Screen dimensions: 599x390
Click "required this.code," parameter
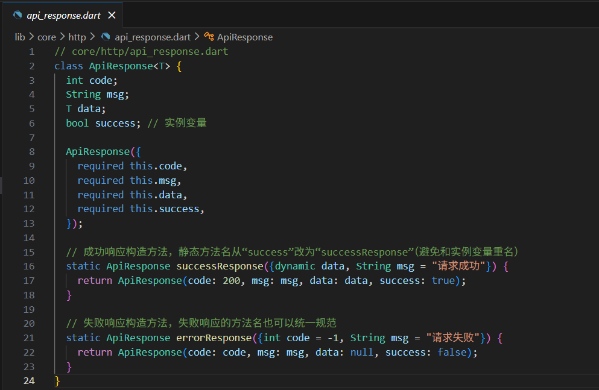(x=132, y=166)
